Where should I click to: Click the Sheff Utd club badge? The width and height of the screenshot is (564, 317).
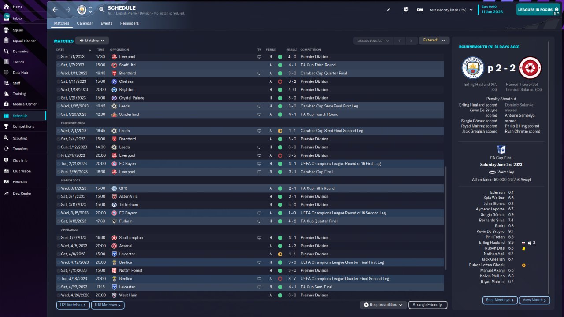coord(114,65)
